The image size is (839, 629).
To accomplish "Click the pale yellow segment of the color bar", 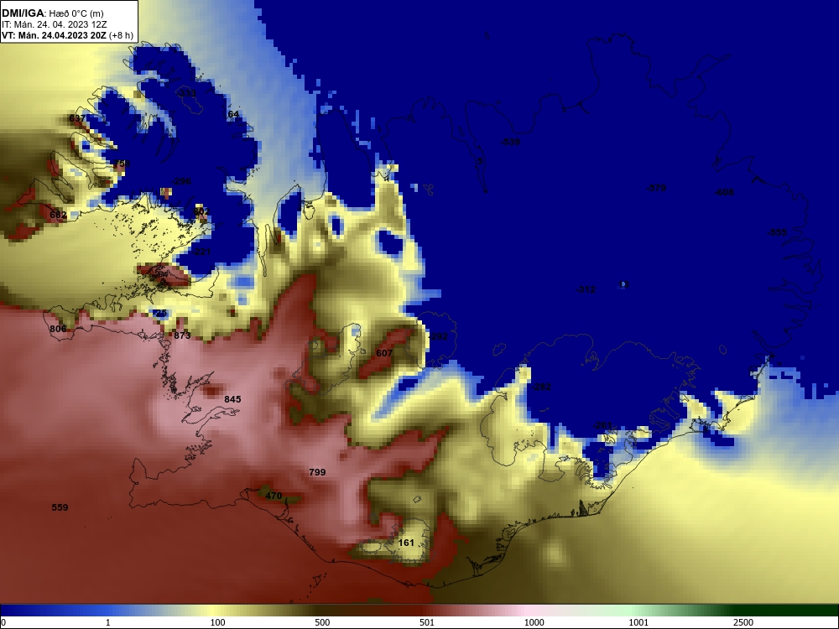I will coord(214,611).
